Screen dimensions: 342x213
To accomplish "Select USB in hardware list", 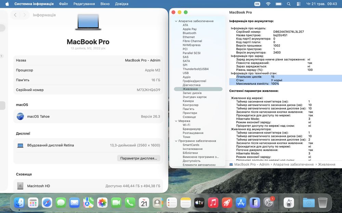I will 186,73.
